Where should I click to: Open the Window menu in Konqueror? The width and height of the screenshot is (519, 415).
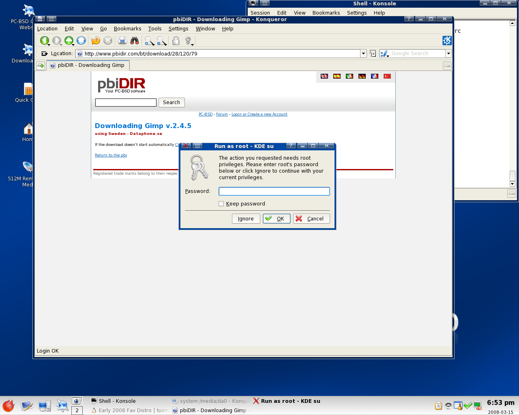tap(205, 29)
